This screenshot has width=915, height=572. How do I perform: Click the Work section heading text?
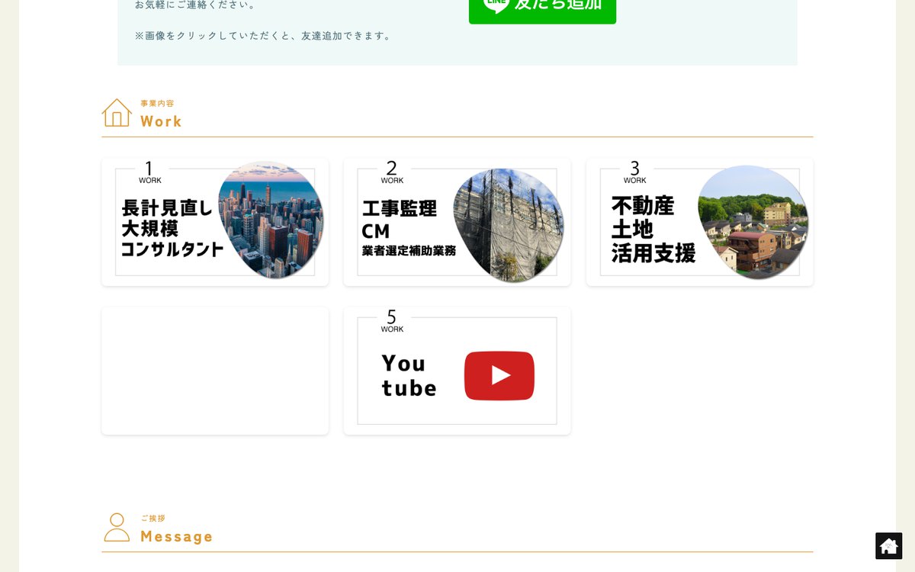(x=161, y=121)
